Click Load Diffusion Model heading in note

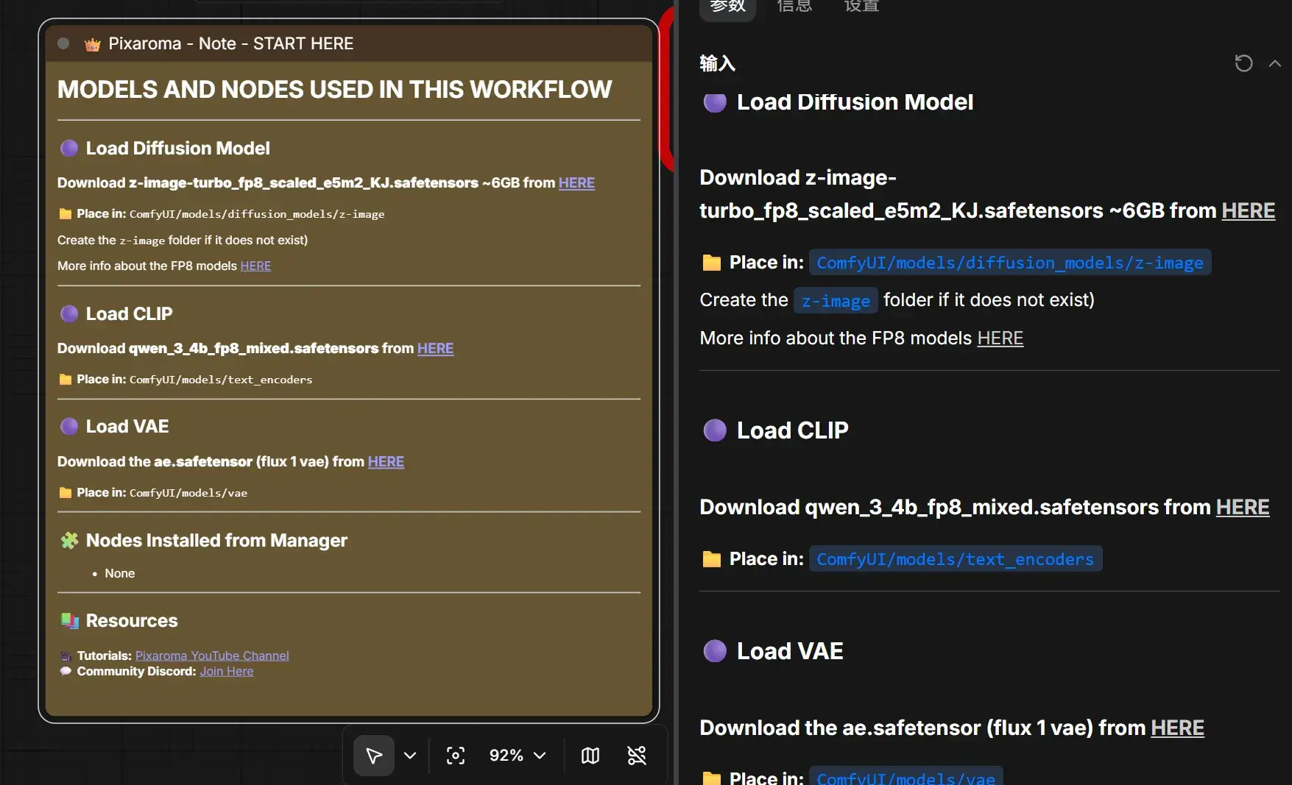[x=177, y=148]
